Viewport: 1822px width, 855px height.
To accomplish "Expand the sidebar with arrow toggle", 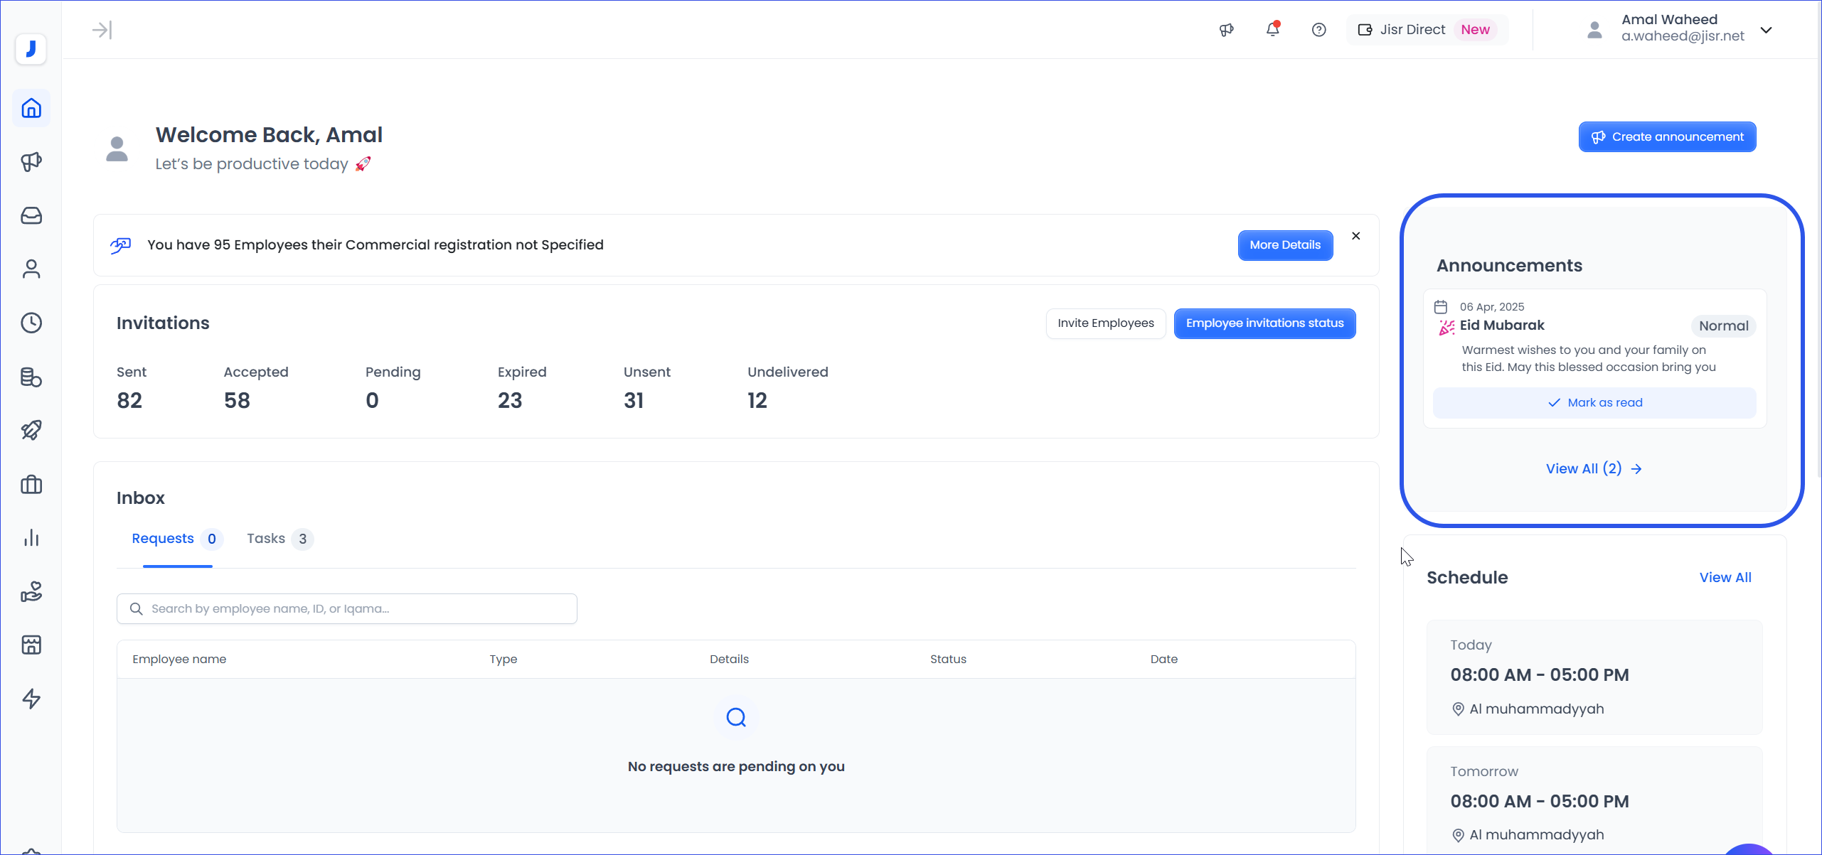I will point(102,30).
